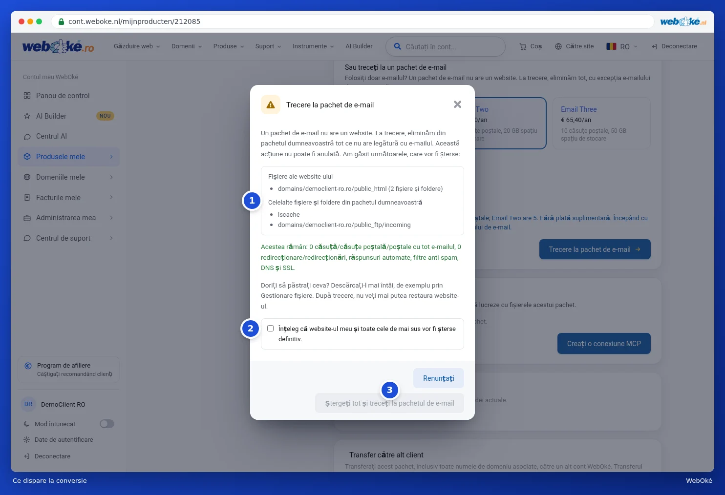The image size is (725, 495).
Task: Click the globe icon for Domeniile mele
Action: tap(27, 177)
